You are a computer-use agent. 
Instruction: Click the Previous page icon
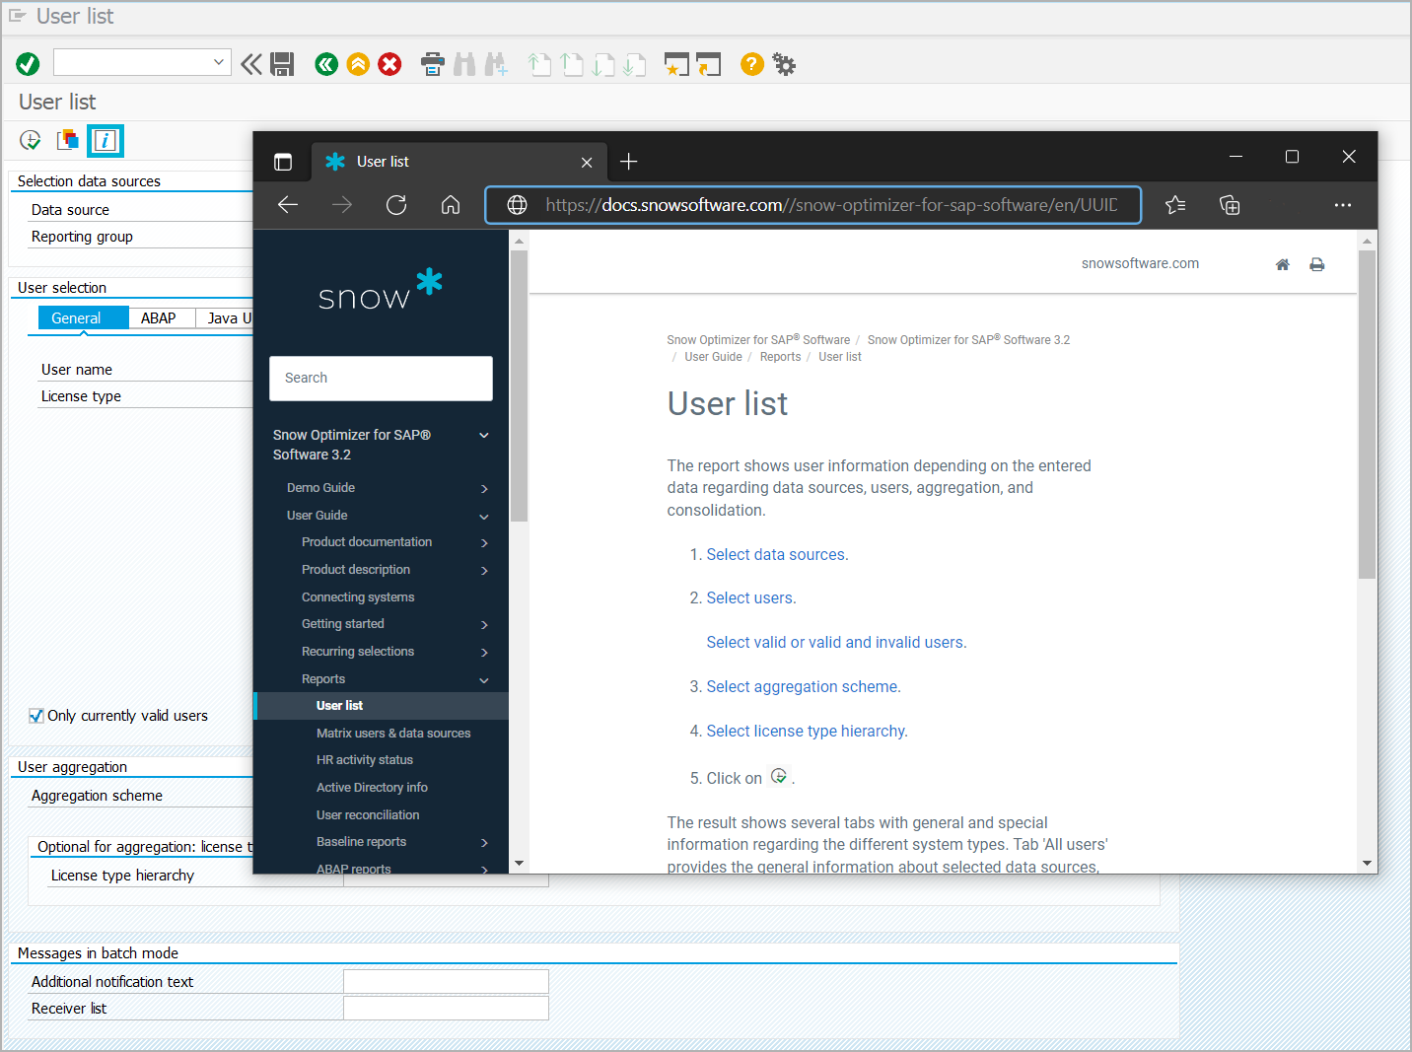572,64
